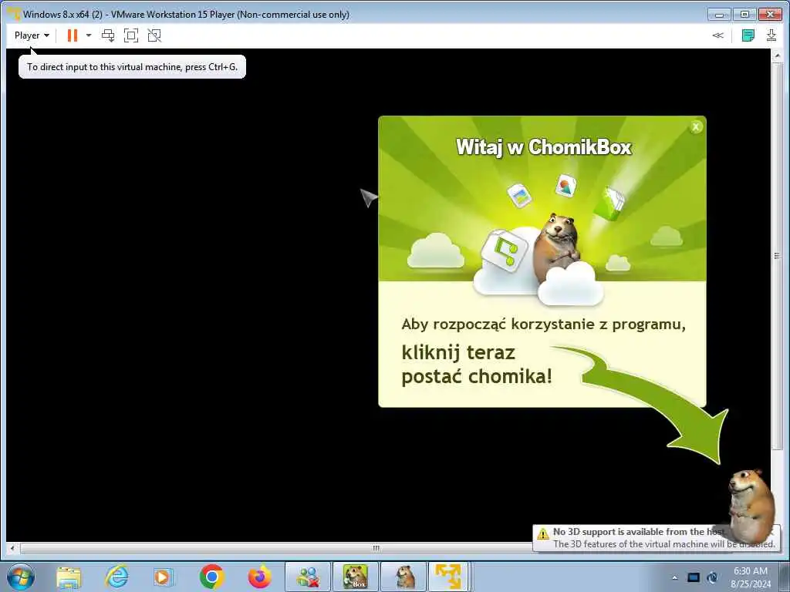
Task: Open File Explorer from the taskbar
Action: (x=69, y=577)
